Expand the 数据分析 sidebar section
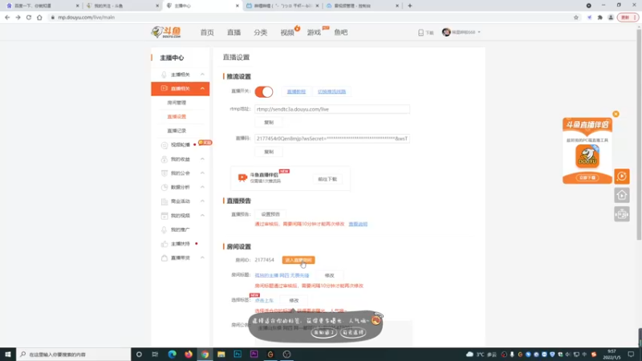Image resolution: width=642 pixels, height=361 pixels. tap(202, 187)
